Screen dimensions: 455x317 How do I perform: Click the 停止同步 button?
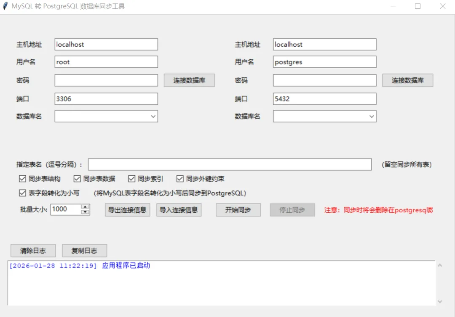point(292,210)
